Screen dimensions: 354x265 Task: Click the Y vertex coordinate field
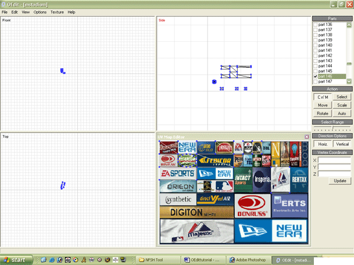[335, 167]
